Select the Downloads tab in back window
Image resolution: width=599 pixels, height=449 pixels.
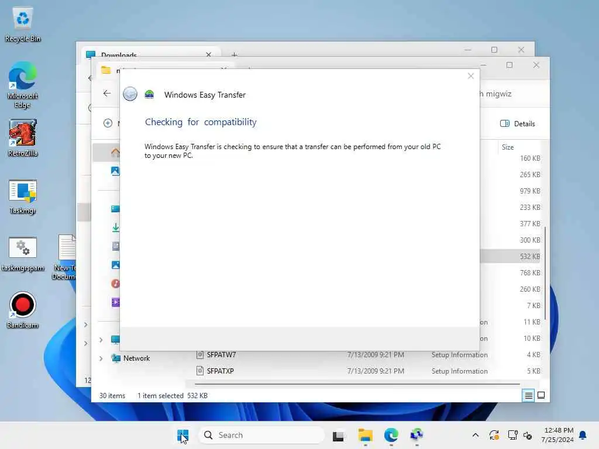150,54
